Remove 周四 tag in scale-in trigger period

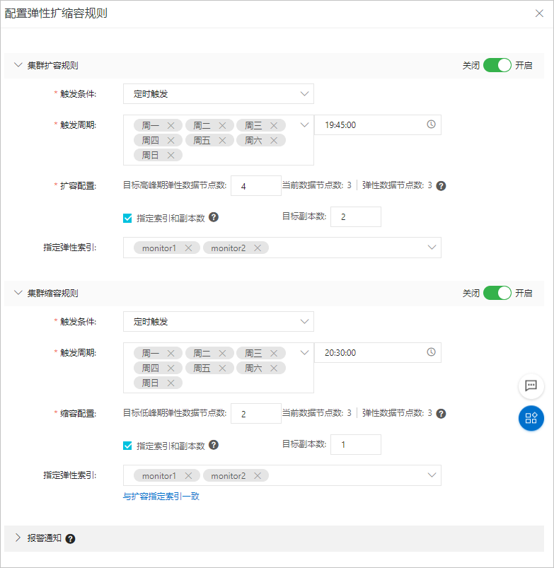[x=171, y=369]
